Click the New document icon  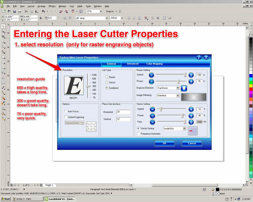4,12
